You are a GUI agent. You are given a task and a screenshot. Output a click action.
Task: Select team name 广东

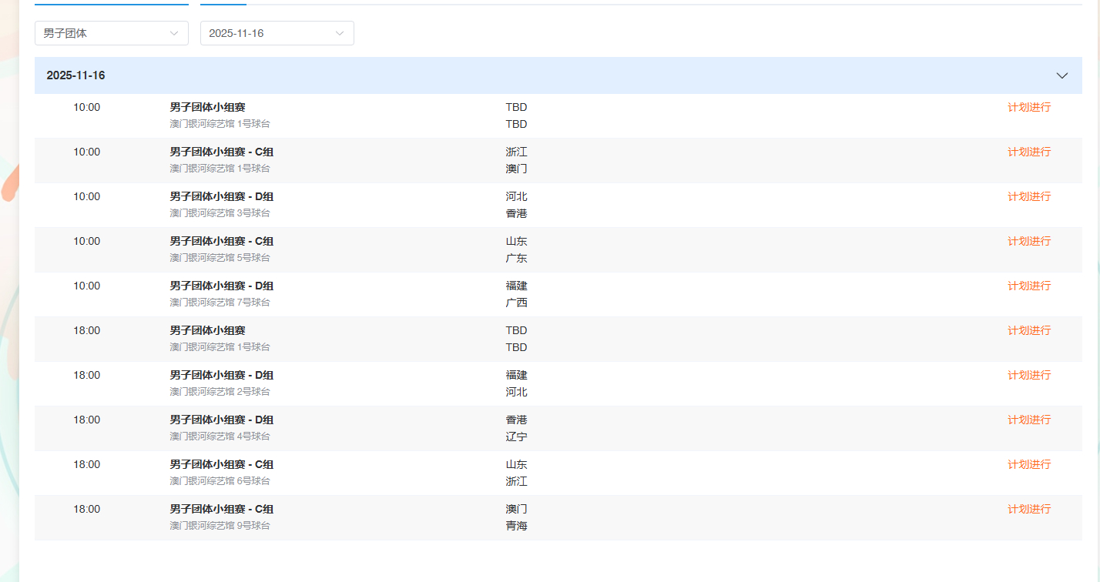click(x=517, y=258)
